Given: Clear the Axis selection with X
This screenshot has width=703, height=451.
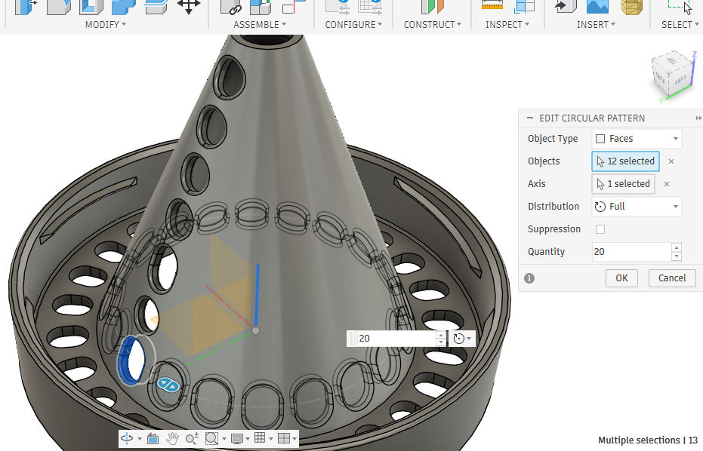Looking at the screenshot, I should click(668, 184).
